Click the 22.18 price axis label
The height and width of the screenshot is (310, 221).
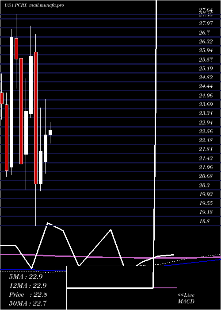pos(206,140)
